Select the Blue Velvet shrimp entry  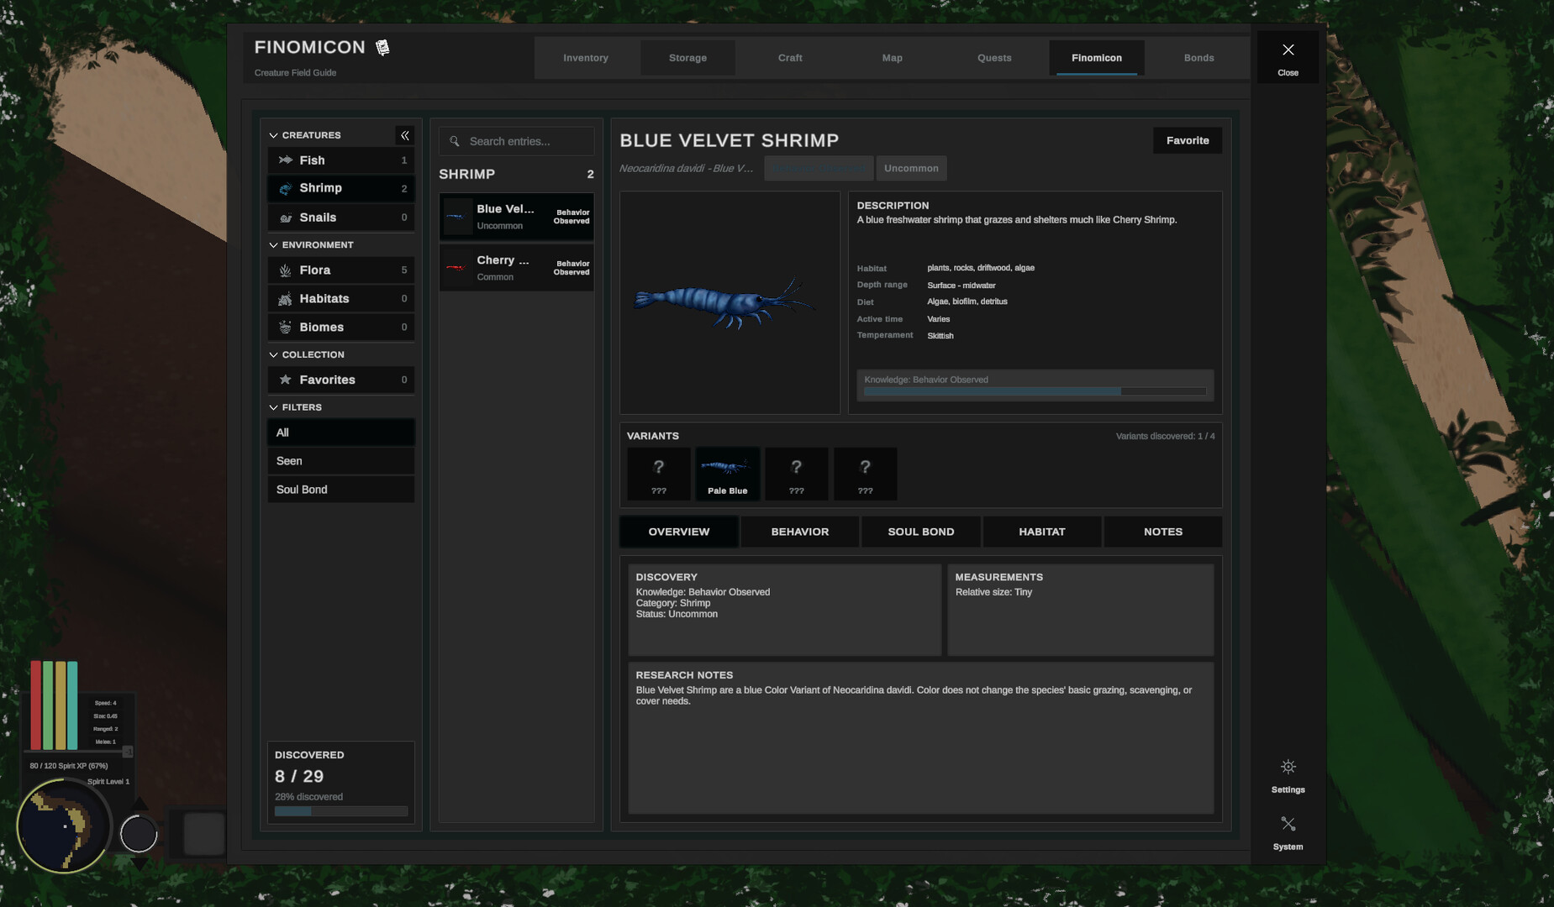pos(516,217)
